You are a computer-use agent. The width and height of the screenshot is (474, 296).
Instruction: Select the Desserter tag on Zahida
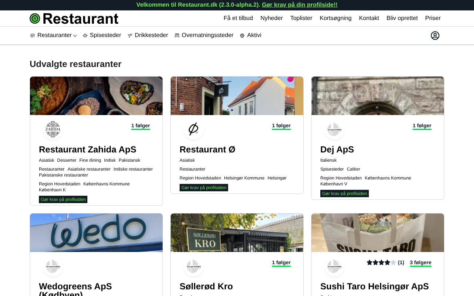tap(67, 160)
